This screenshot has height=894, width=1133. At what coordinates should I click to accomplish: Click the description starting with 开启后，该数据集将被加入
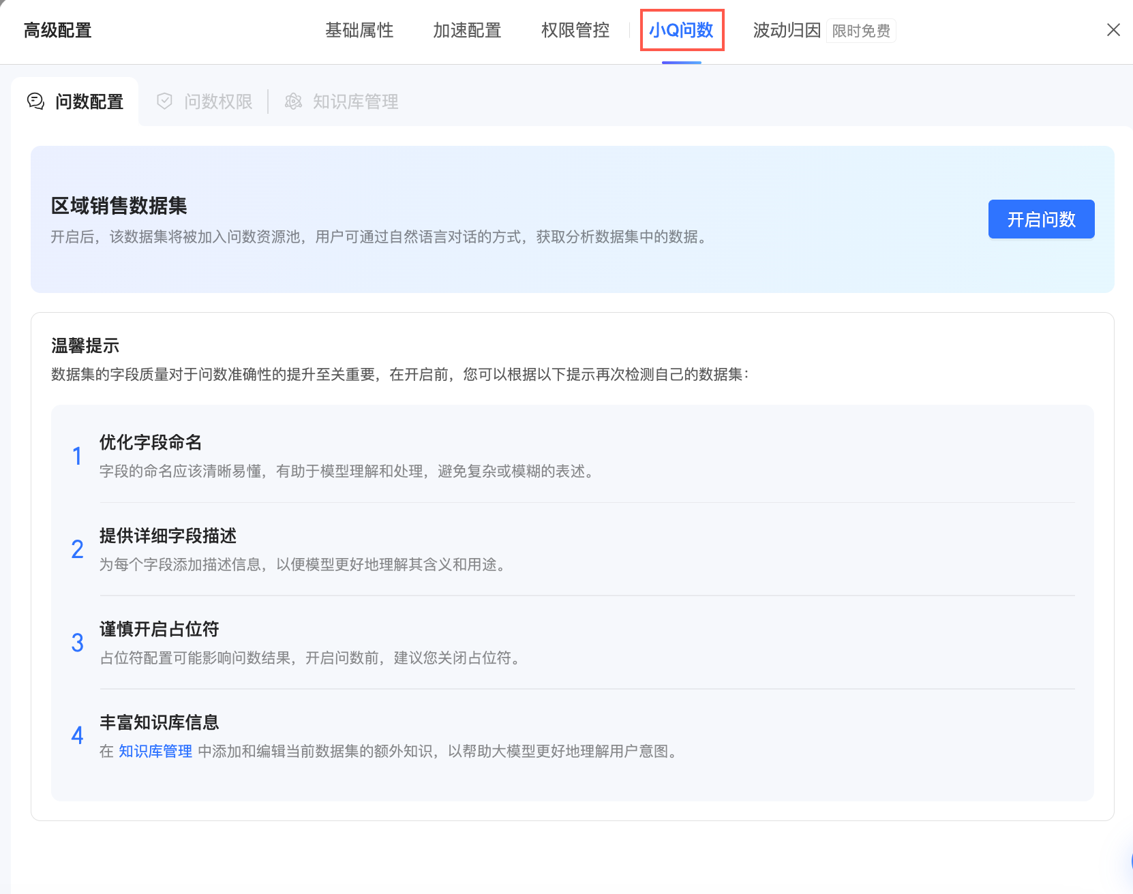coord(380,237)
